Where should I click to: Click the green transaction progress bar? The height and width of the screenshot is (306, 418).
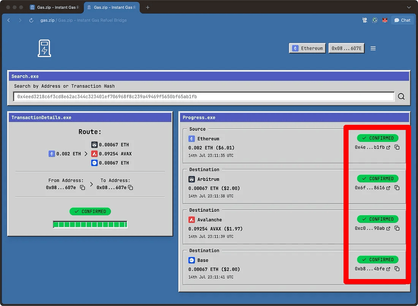(x=90, y=224)
